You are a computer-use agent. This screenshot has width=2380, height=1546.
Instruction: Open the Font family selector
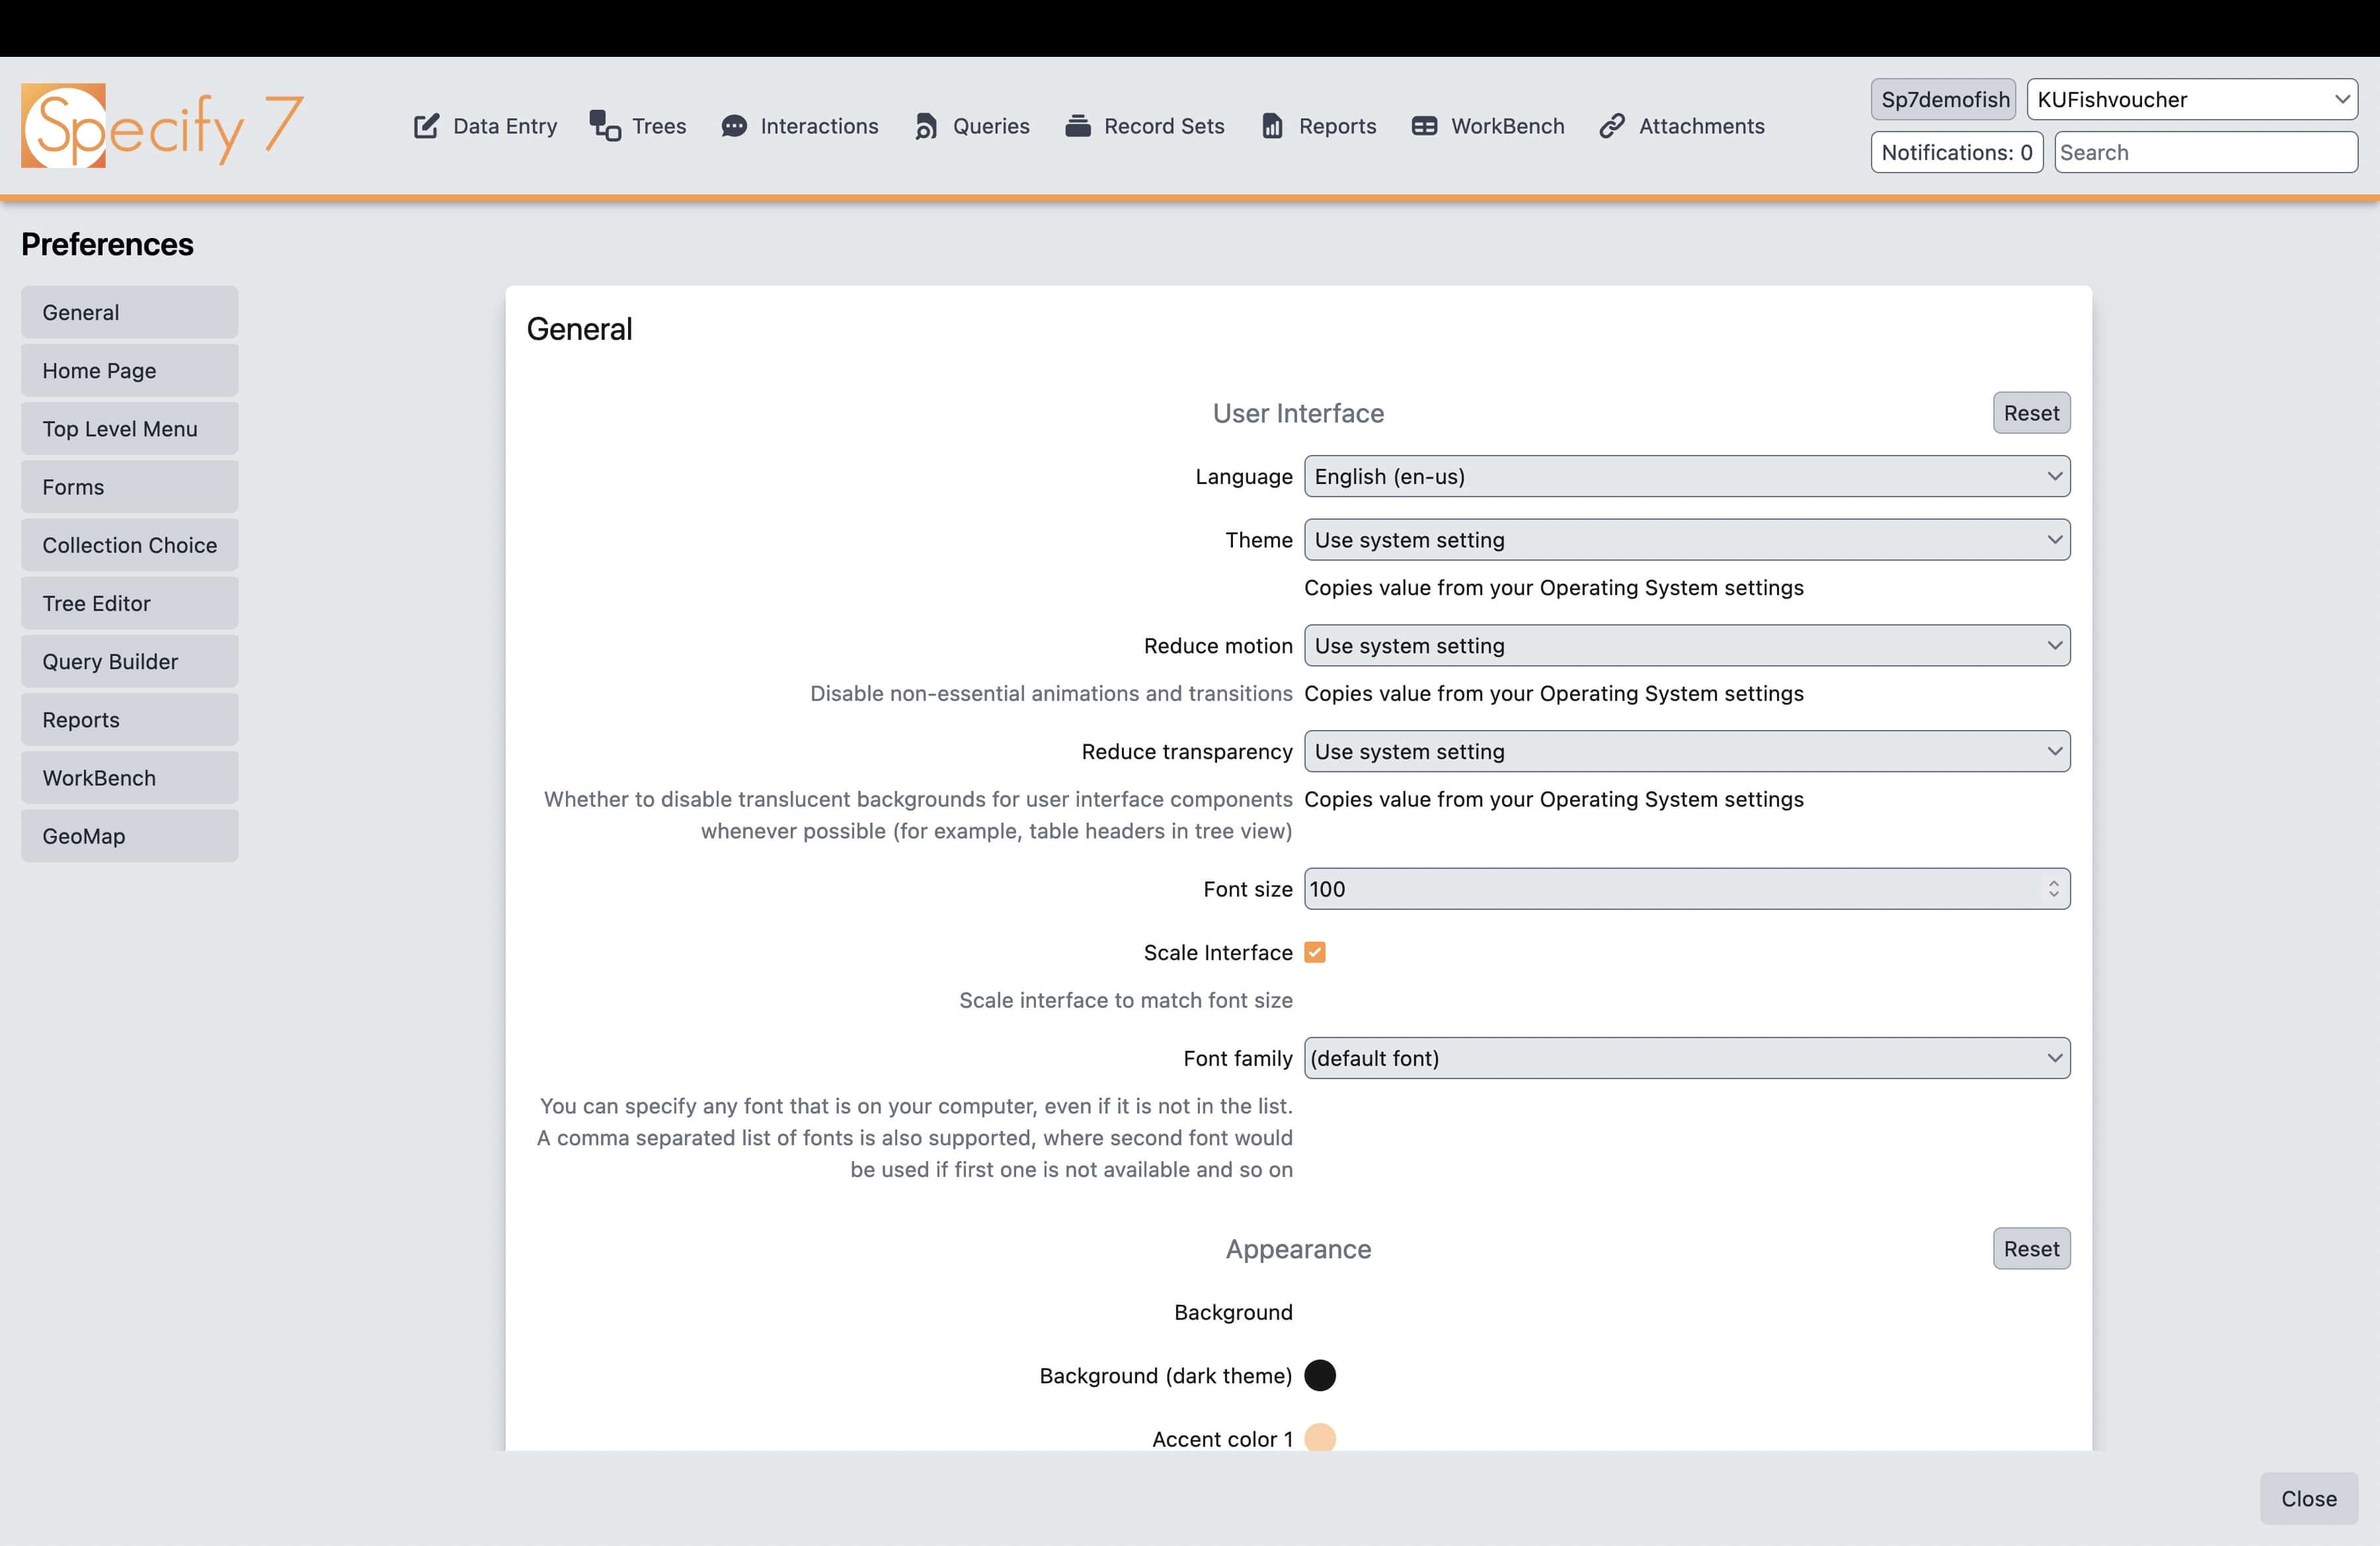click(x=1686, y=1058)
